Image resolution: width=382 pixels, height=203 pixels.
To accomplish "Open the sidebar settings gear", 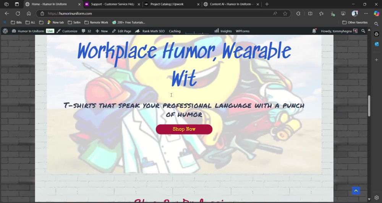I will click(376, 198).
